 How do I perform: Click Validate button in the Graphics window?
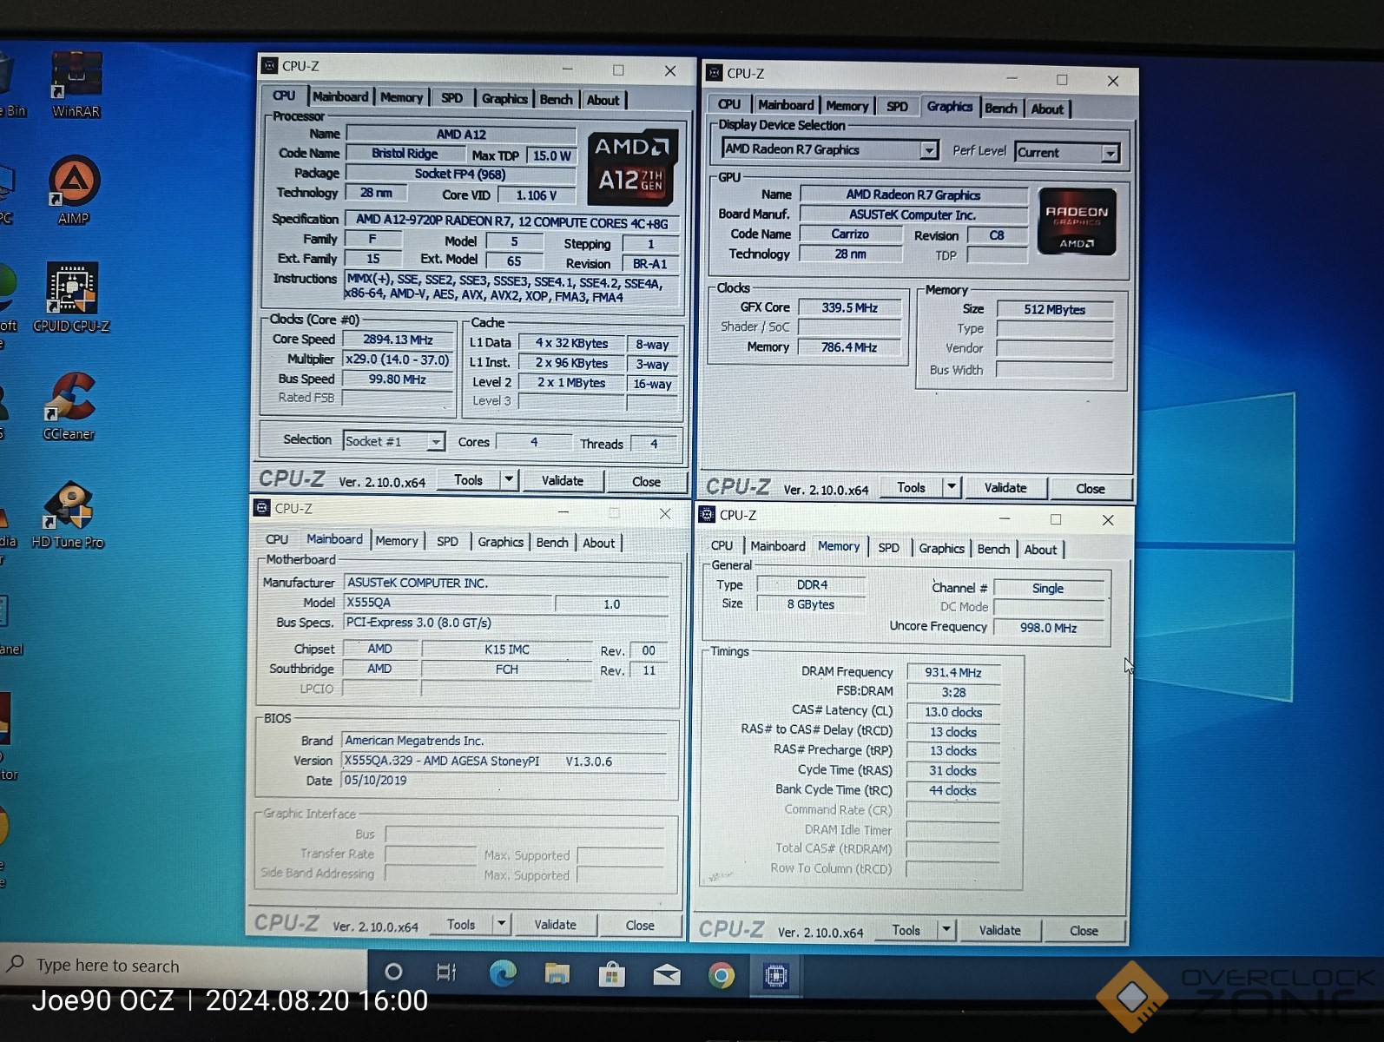coord(1005,488)
